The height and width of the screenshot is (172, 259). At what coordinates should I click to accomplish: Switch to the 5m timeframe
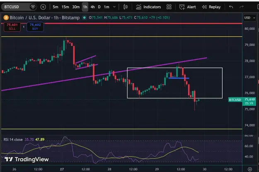click(x=56, y=7)
